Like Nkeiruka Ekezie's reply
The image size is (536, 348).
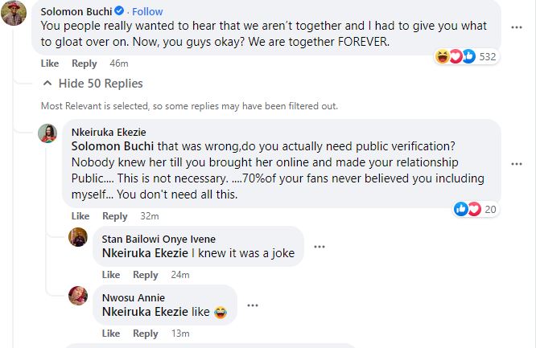pyautogui.click(x=80, y=216)
